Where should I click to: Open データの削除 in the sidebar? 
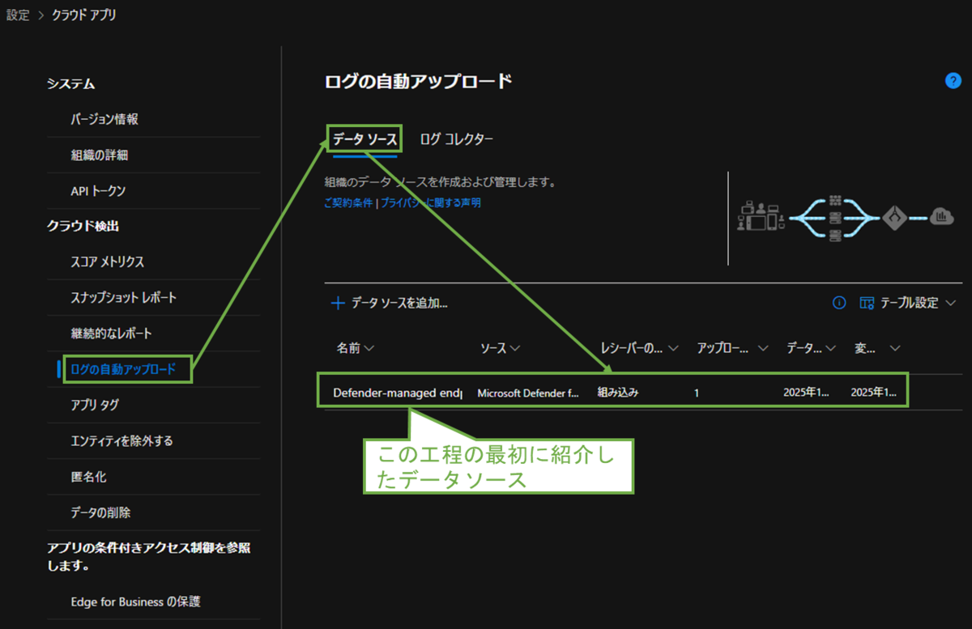click(x=100, y=512)
